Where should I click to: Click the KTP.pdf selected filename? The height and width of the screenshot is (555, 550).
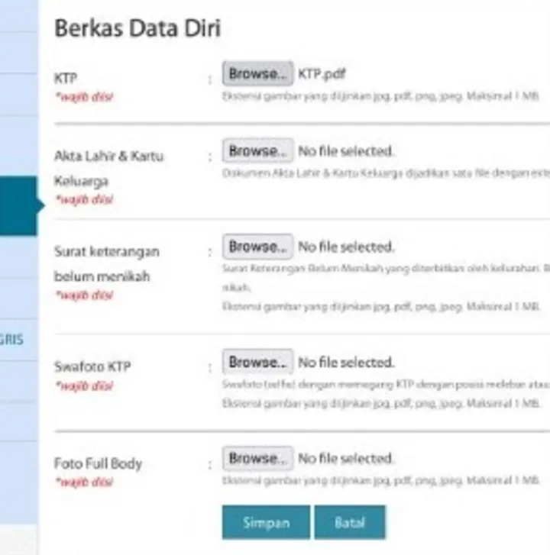click(322, 74)
